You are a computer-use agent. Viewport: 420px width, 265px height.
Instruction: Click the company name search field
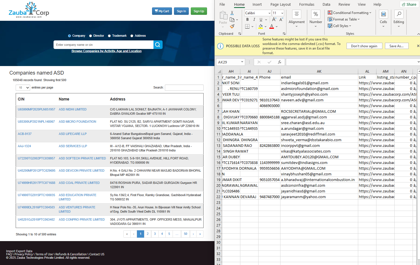(x=103, y=45)
